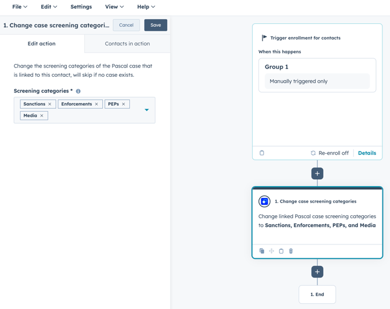Click the trash icon on the action card
This screenshot has width=390, height=309.
click(x=291, y=251)
